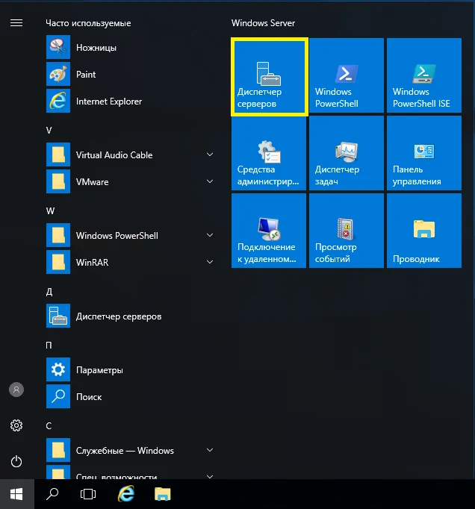The image size is (475, 509).
Task: Launch Internet Explorer from the taskbar
Action: [125, 494]
